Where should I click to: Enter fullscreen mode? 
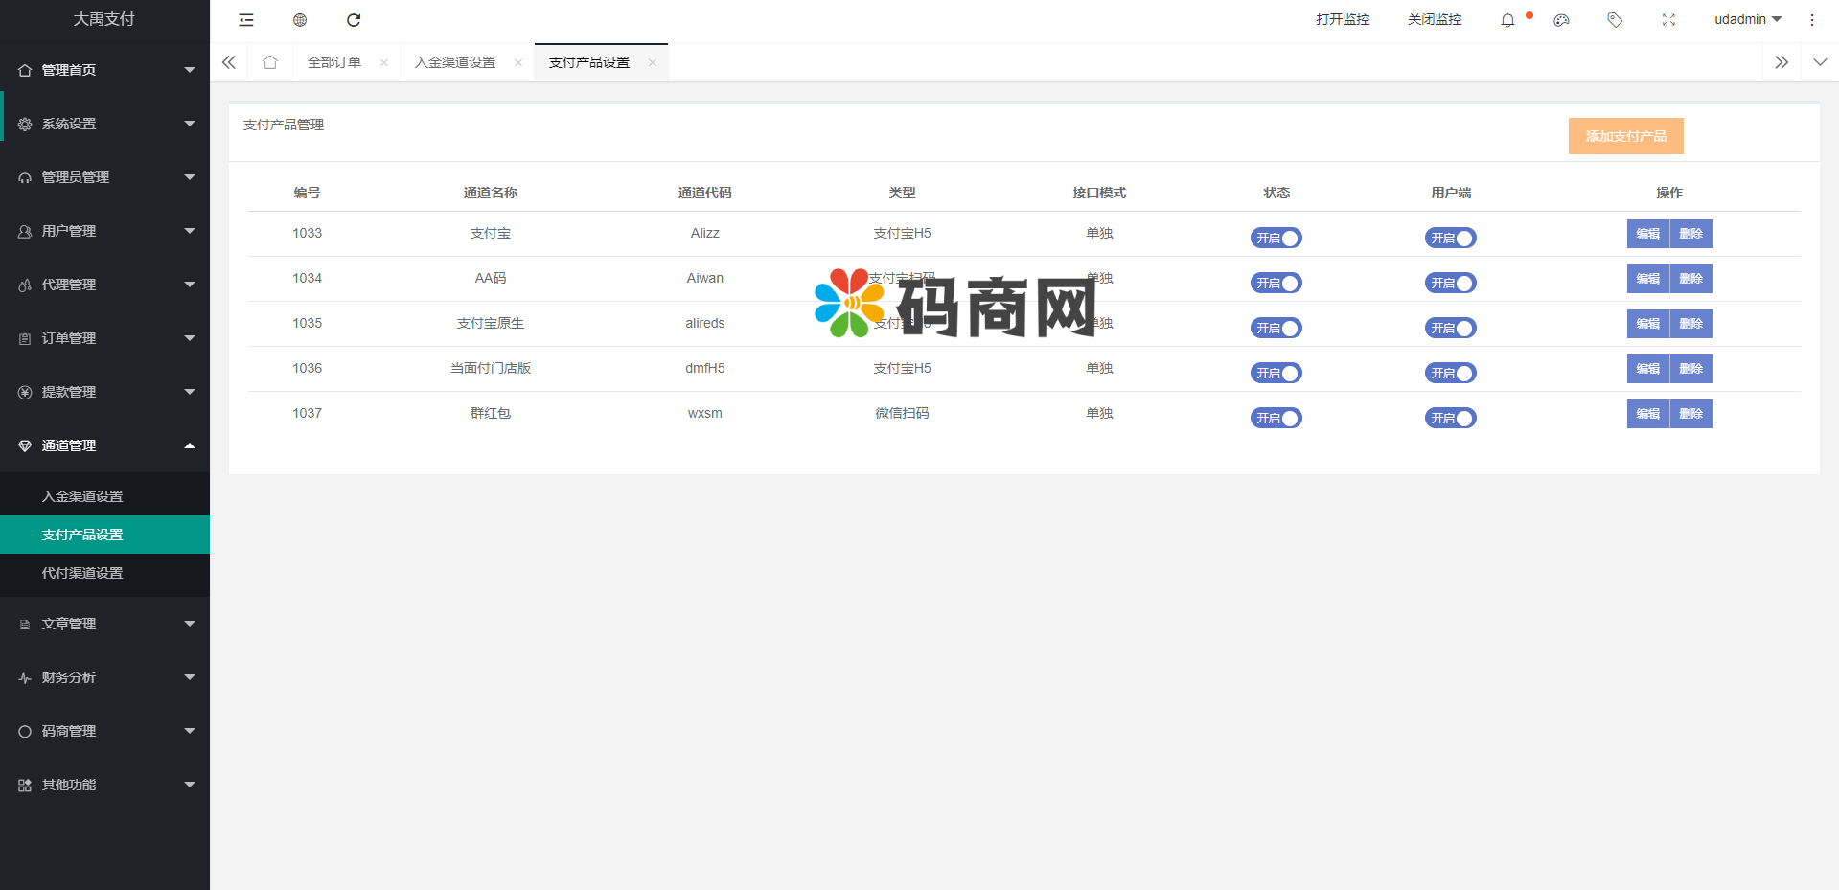tap(1668, 19)
